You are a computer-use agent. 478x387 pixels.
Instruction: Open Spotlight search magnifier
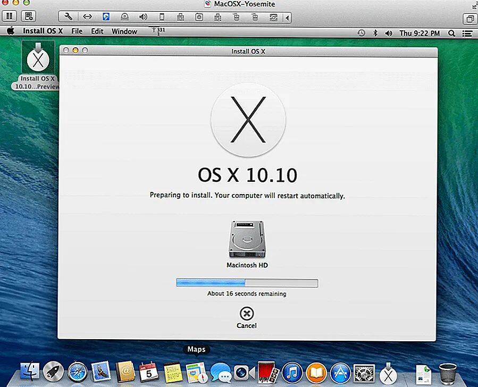[451, 33]
